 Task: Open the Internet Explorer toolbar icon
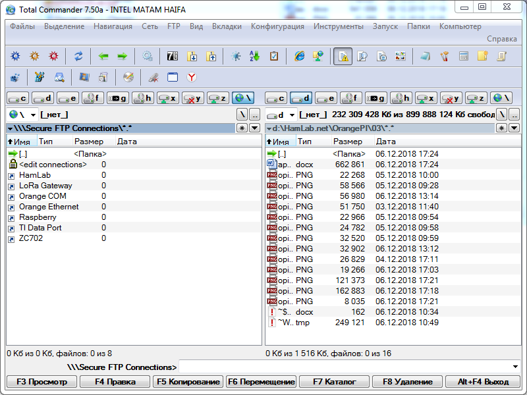pos(299,56)
